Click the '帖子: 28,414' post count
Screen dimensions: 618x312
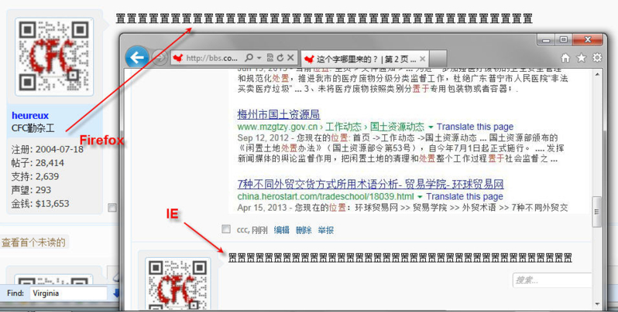pyautogui.click(x=38, y=163)
